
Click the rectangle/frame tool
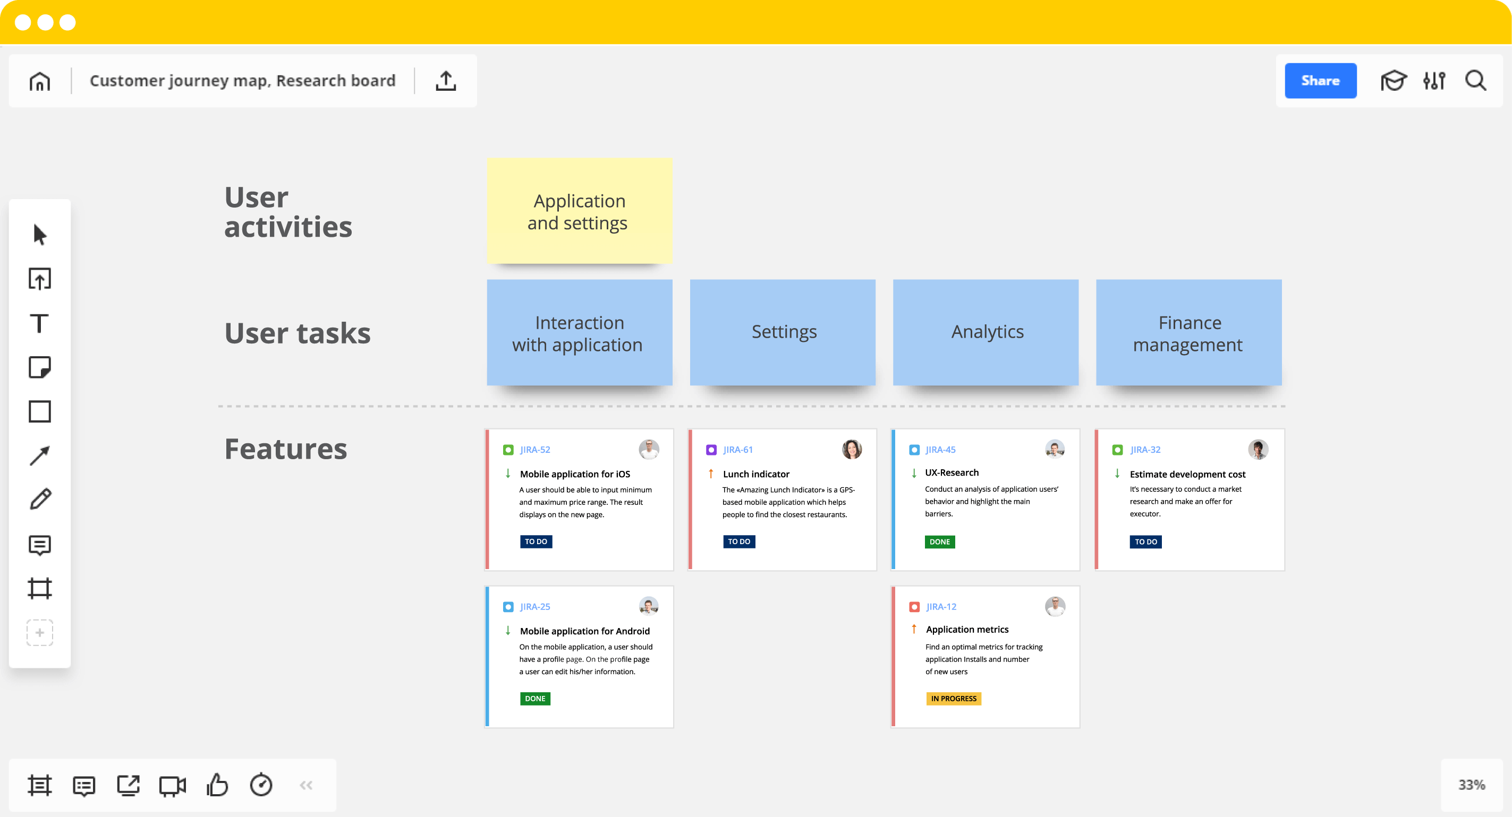point(40,410)
